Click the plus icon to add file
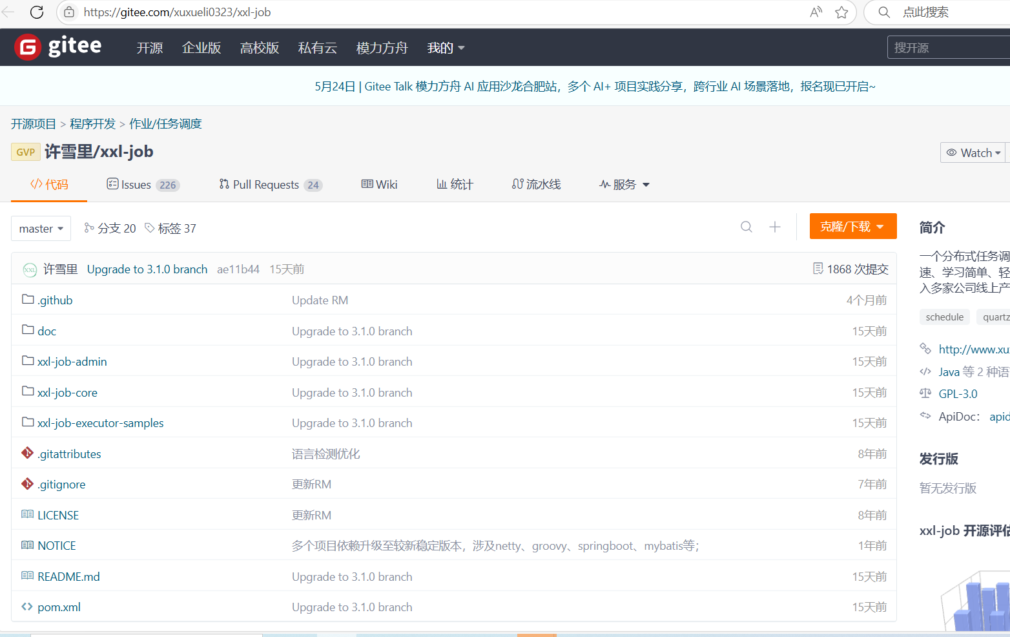Screen dimensions: 1010x637 pyautogui.click(x=775, y=227)
